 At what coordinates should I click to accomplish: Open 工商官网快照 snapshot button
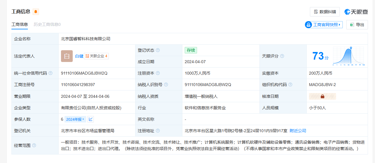(x=324, y=25)
